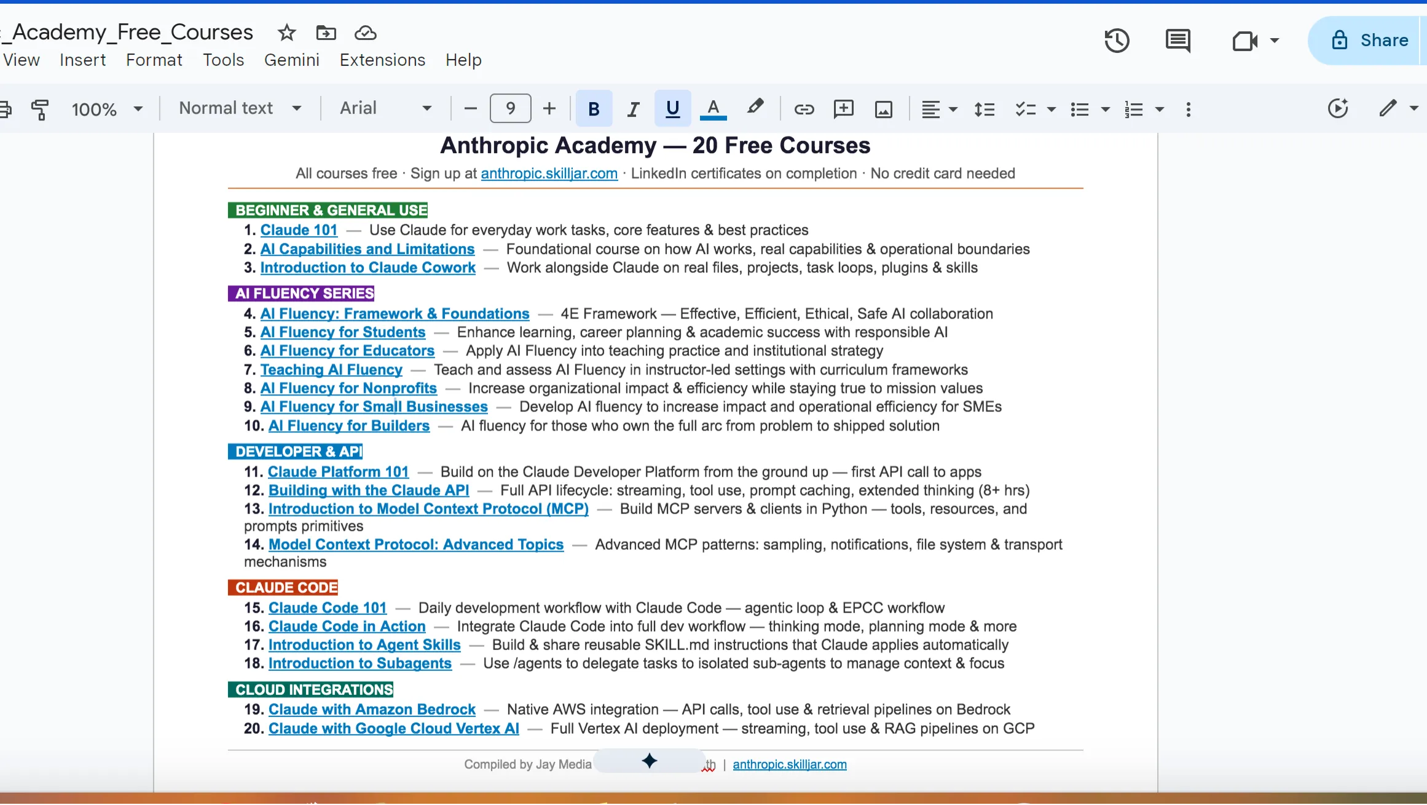Open Introduction to Subagents link
Image resolution: width=1427 pixels, height=805 pixels.
click(x=360, y=663)
